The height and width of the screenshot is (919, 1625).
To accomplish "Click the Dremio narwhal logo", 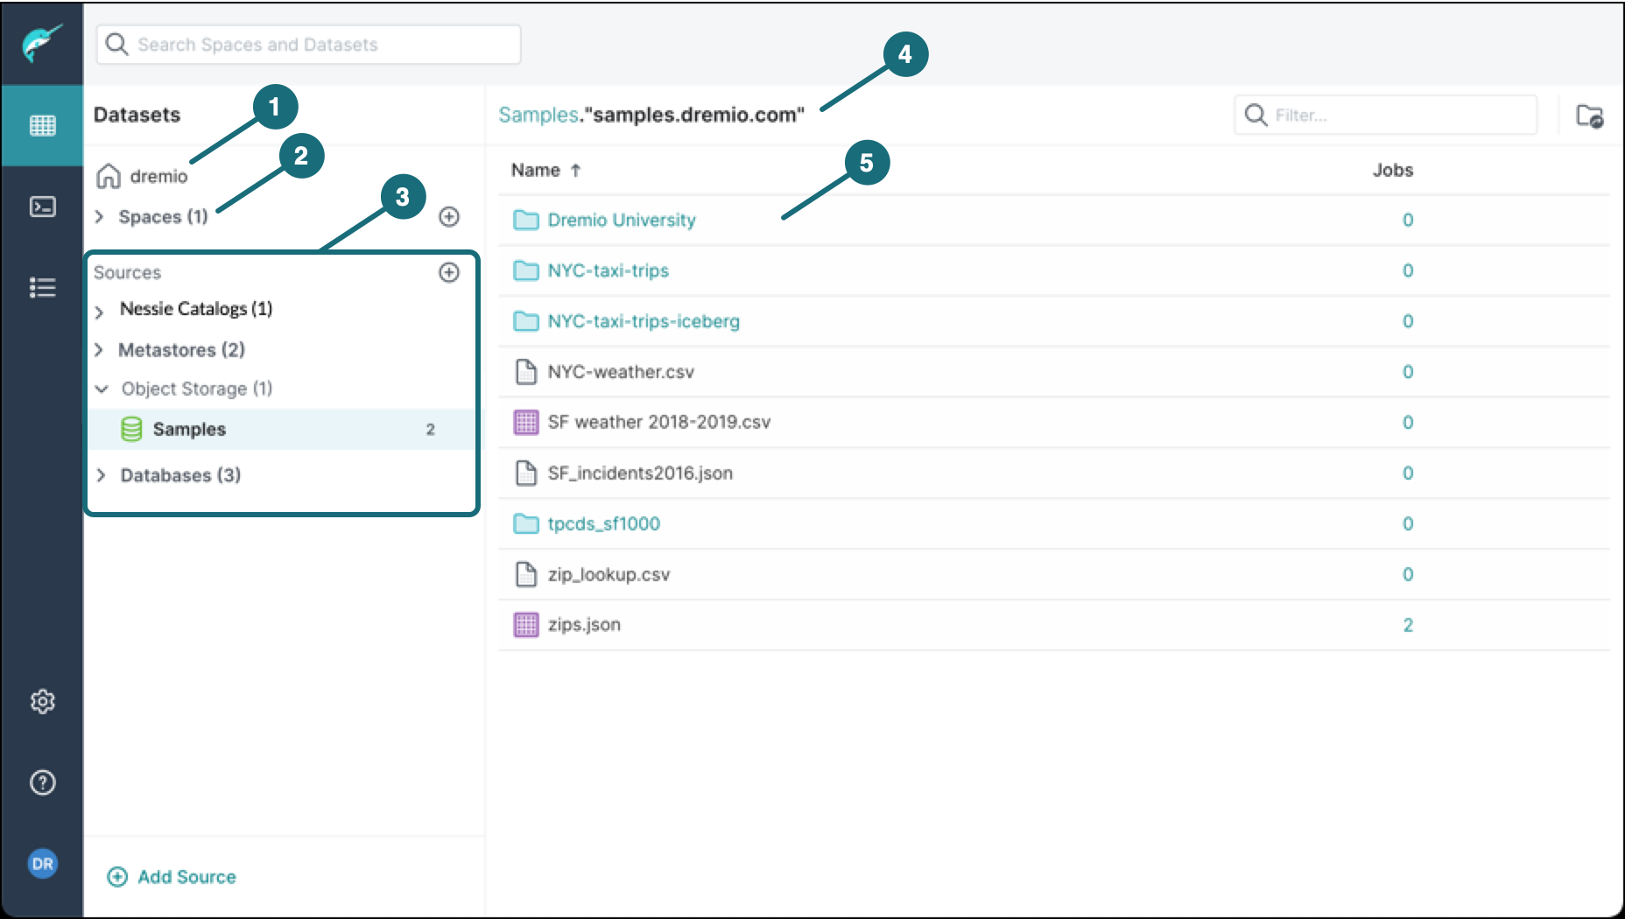I will [x=41, y=41].
